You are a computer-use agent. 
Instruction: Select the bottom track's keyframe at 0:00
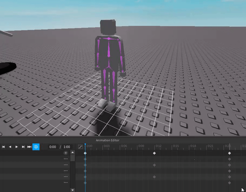(x=85, y=183)
